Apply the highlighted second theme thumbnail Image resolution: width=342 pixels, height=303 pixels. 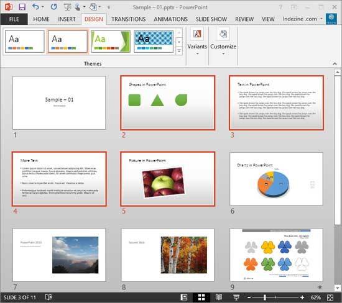click(68, 42)
